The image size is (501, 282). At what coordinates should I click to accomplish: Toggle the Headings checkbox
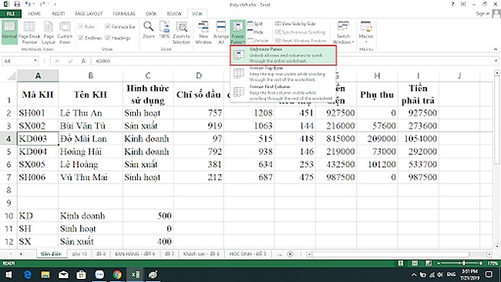(108, 38)
